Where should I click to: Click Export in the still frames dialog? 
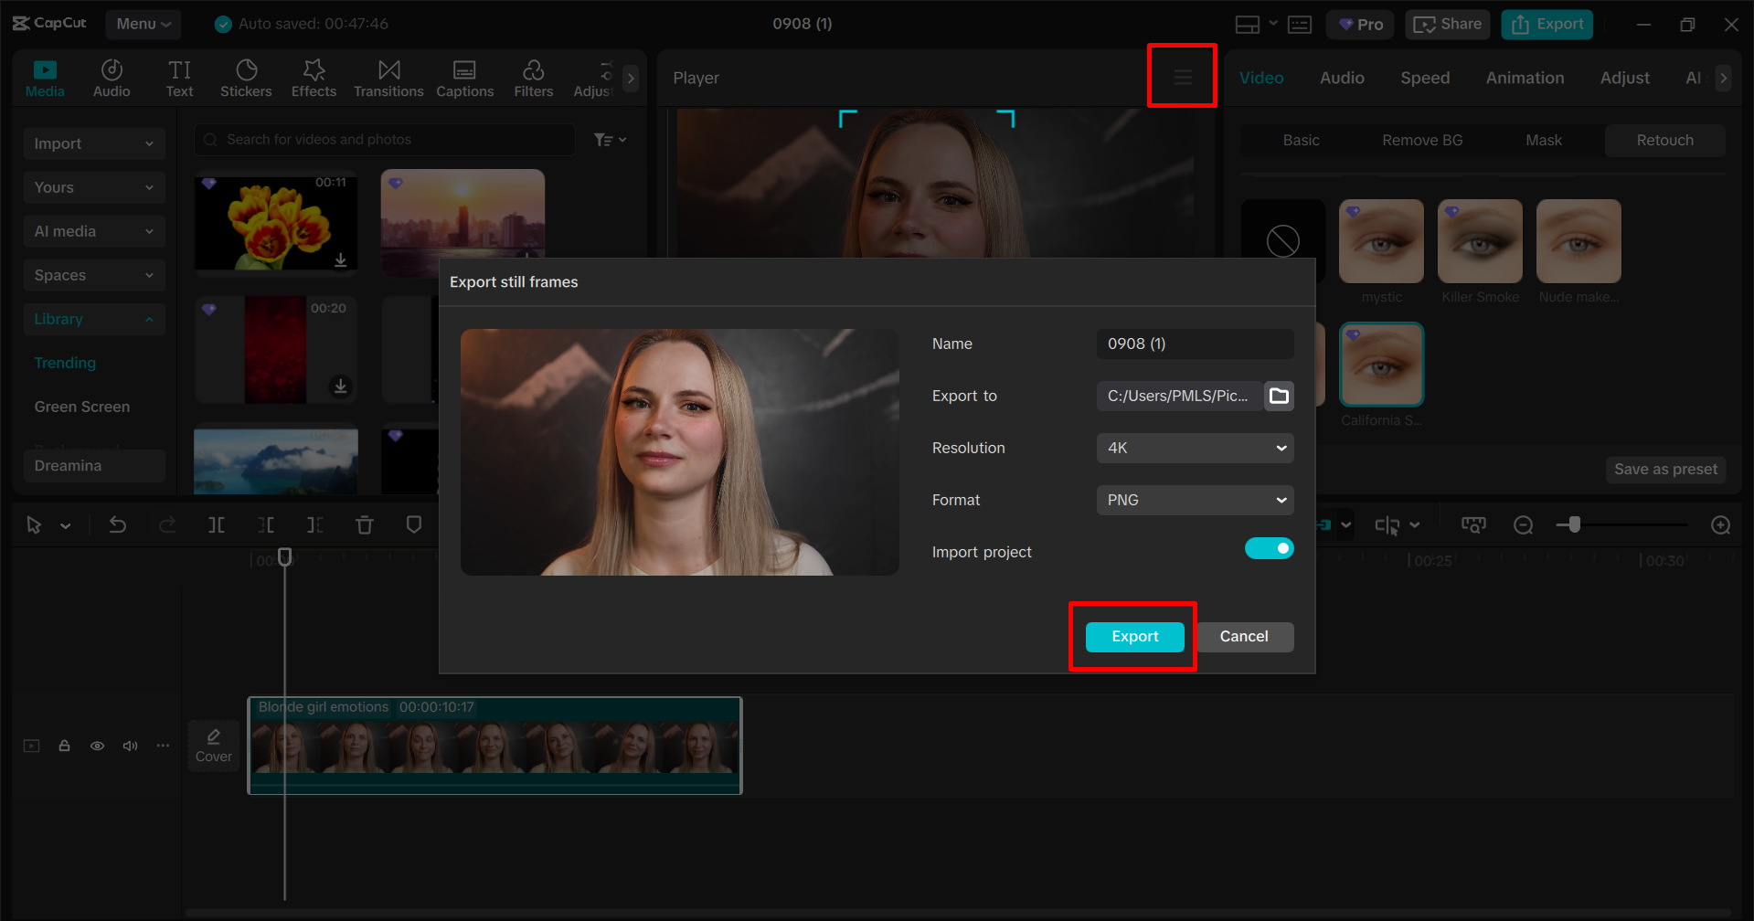(1132, 637)
